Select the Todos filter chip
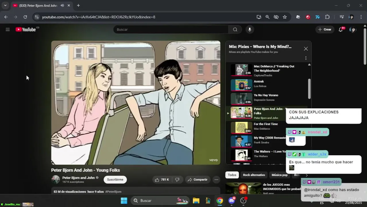This screenshot has width=367, height=207. (232, 175)
